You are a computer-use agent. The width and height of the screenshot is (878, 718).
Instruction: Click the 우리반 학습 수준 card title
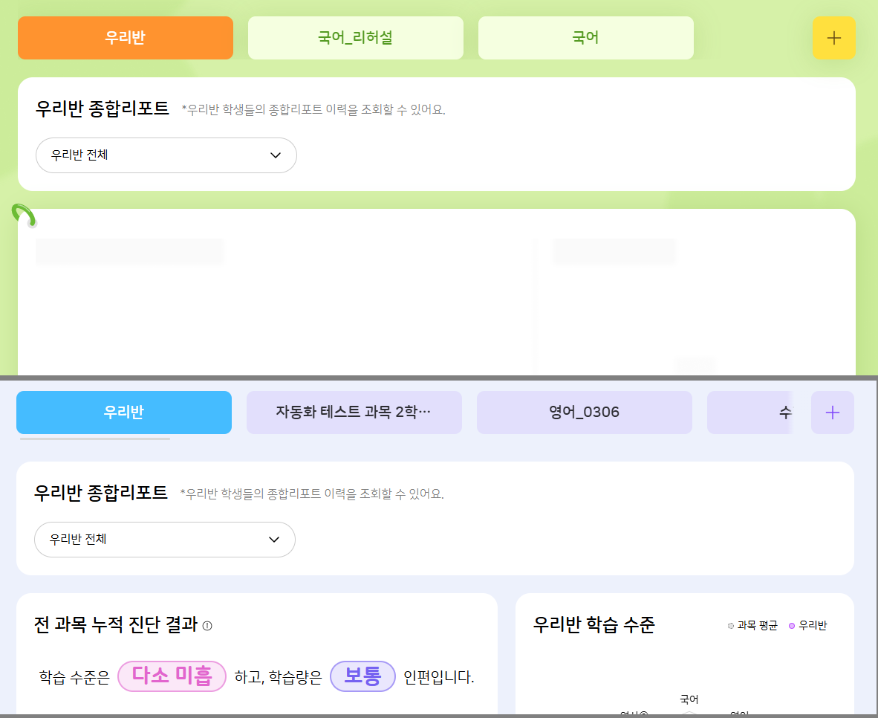click(594, 625)
